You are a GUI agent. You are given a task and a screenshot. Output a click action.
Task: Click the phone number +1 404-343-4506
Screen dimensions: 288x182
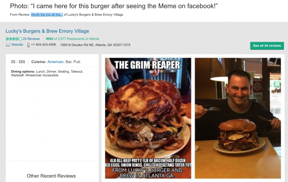coord(43,45)
